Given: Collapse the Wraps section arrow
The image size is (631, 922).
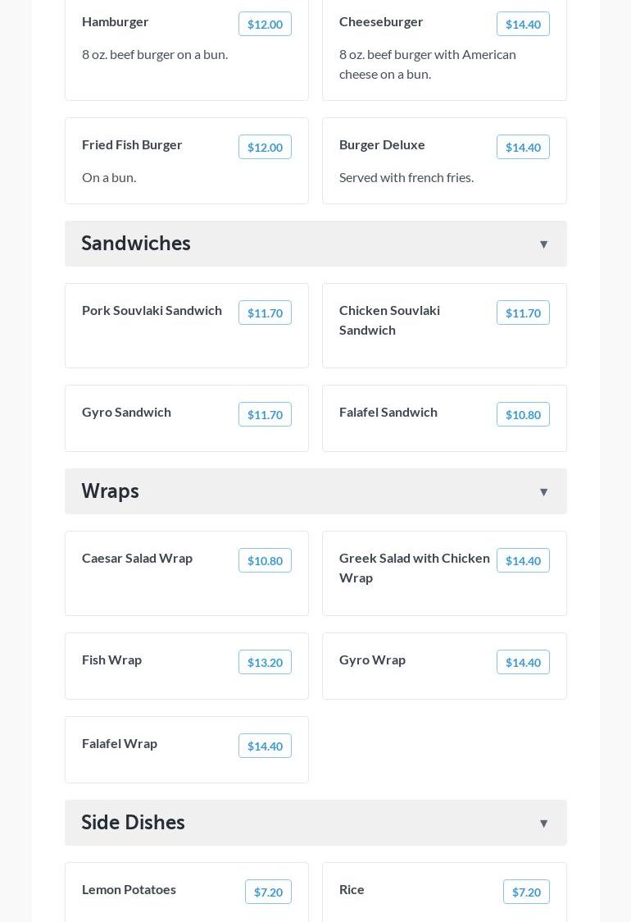Looking at the screenshot, I should tap(543, 492).
